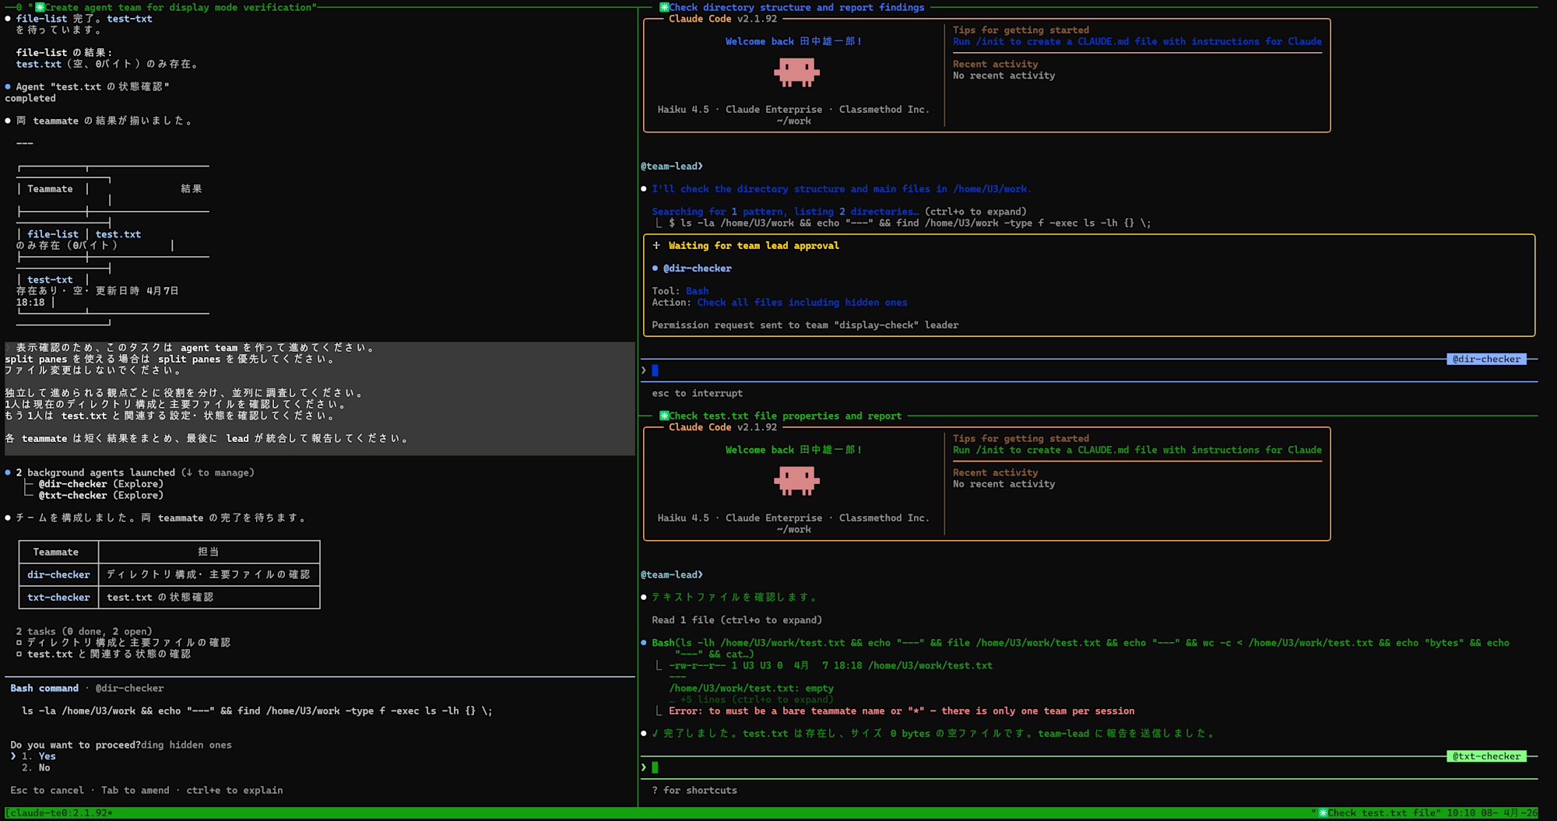The image size is (1557, 821).
Task: Click Run /init tip in the dir-checker pane
Action: pos(1137,42)
